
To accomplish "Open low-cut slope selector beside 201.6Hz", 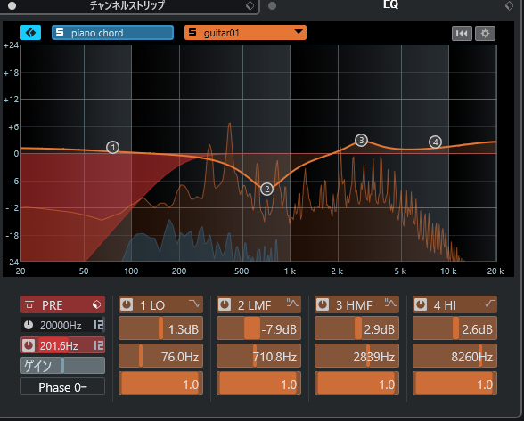I will [99, 345].
